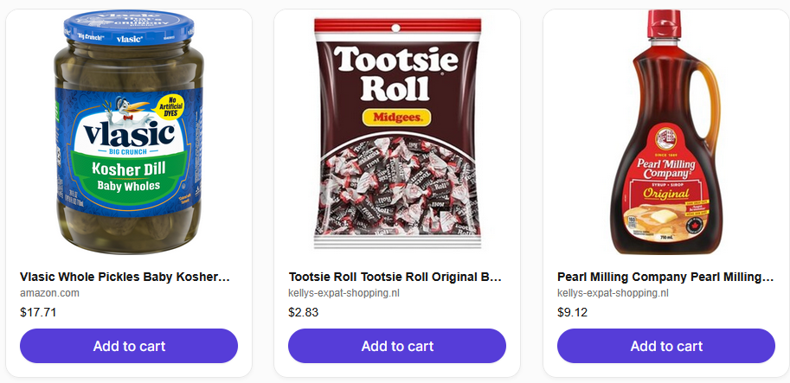
Task: Open kellys-expat-shopping.nl link under Tootsie Roll
Action: (344, 293)
